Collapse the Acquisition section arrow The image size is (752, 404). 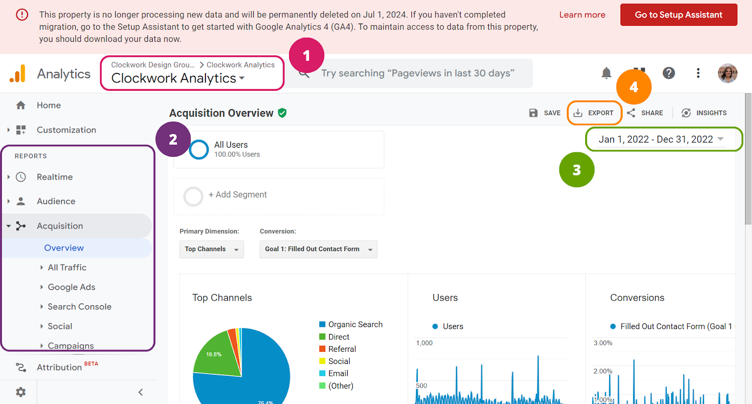pos(8,226)
